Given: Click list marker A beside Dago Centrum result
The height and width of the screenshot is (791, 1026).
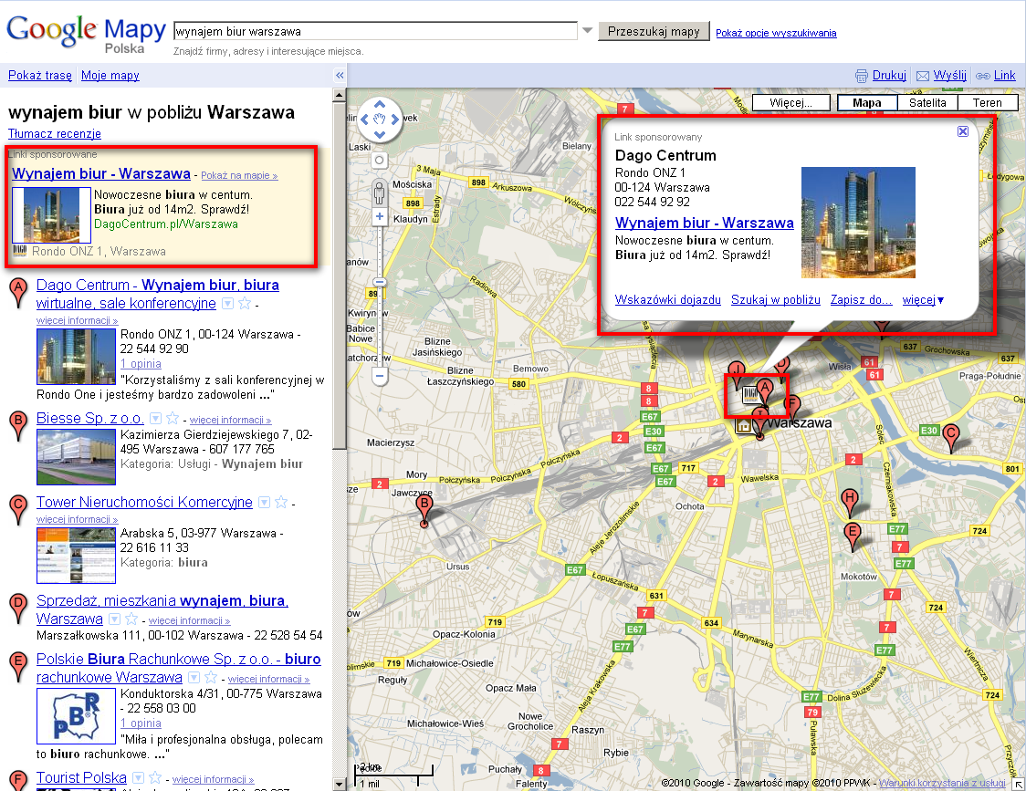Looking at the screenshot, I should coord(18,293).
